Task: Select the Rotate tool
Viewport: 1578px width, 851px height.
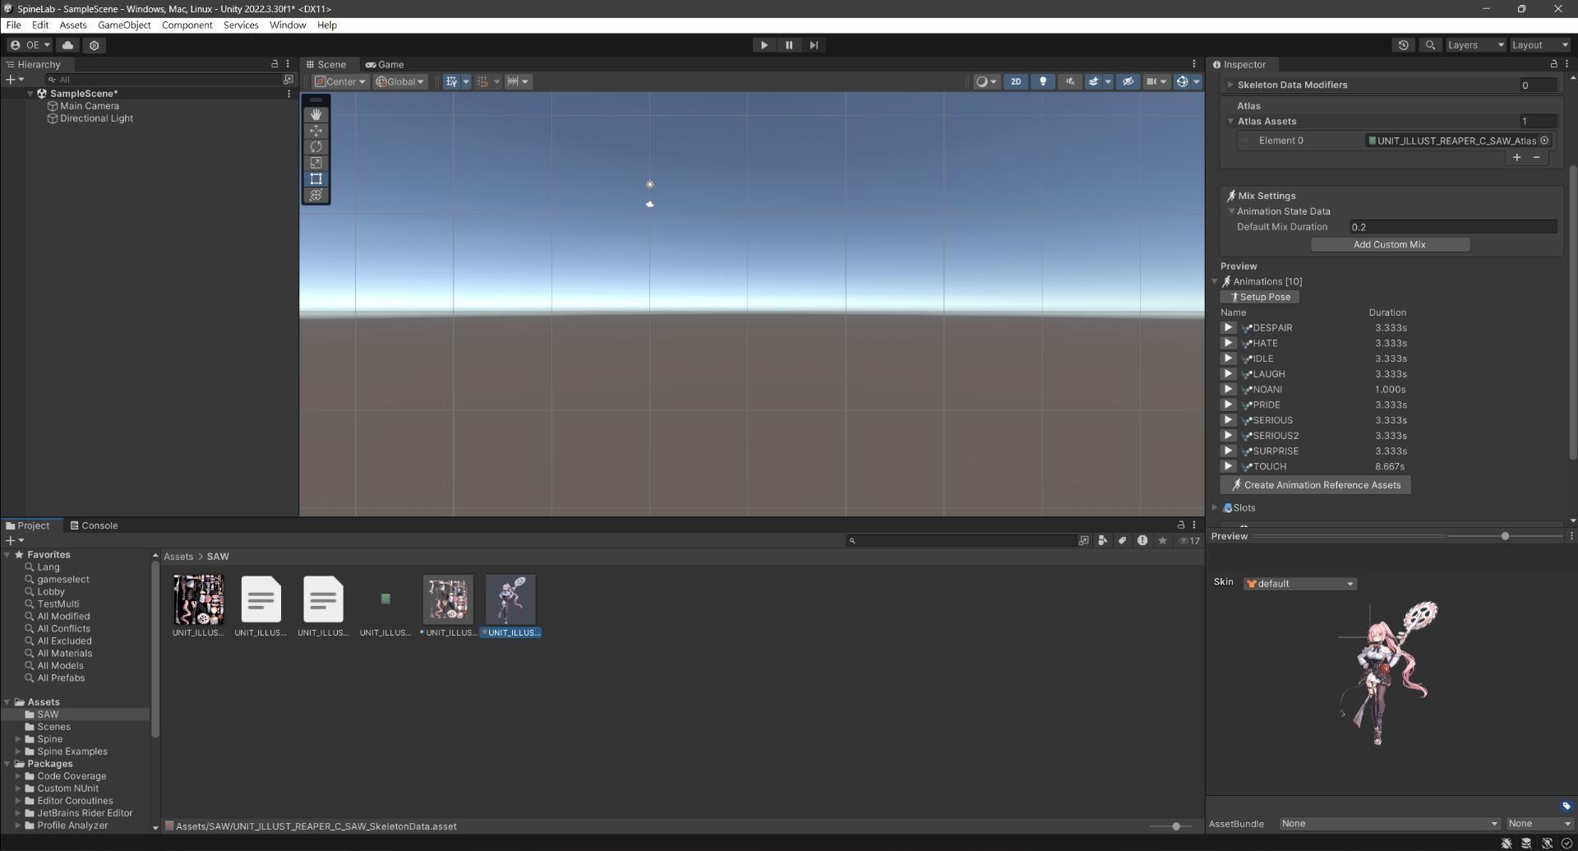Action: click(316, 146)
